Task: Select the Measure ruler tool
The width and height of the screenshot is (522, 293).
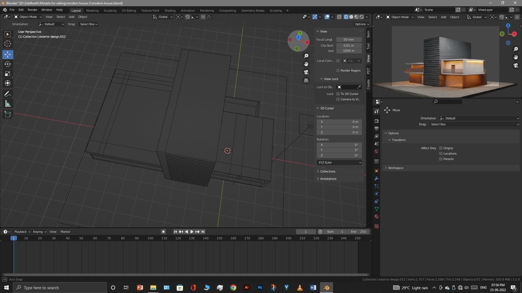Action: tap(8, 104)
